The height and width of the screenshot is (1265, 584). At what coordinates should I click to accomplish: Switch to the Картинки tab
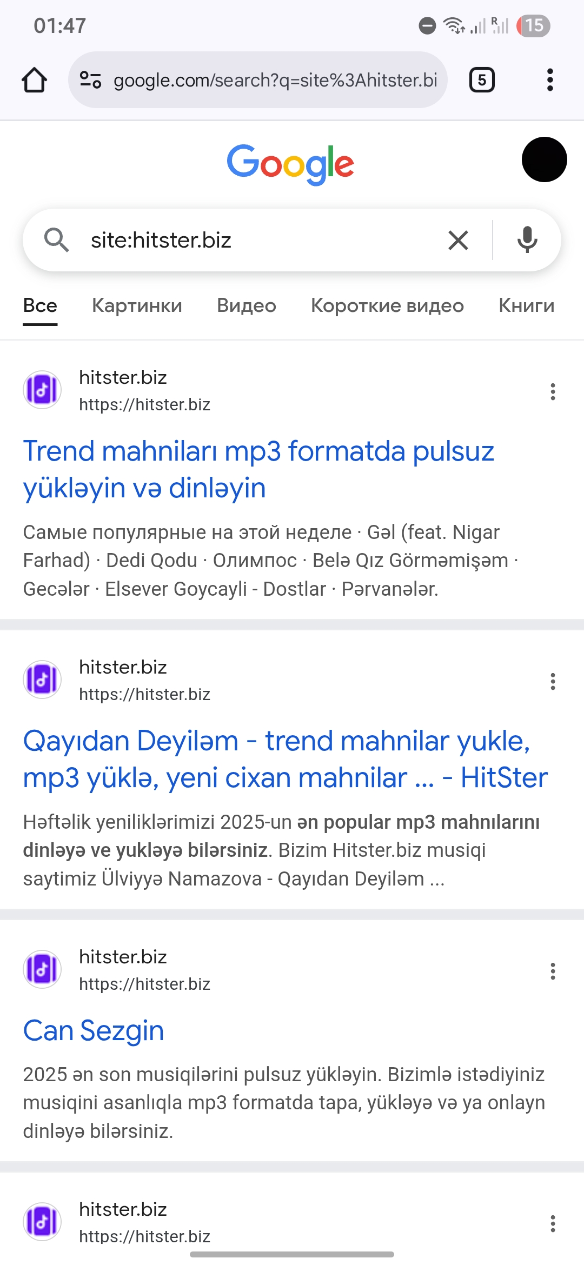[x=137, y=305]
